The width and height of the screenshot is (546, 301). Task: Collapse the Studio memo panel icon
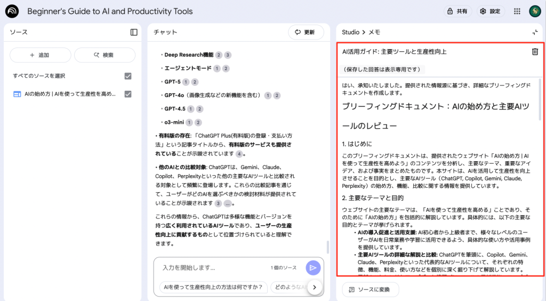(535, 33)
